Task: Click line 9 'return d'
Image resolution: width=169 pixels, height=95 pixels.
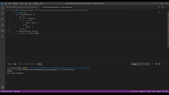Action: [x=23, y=29]
